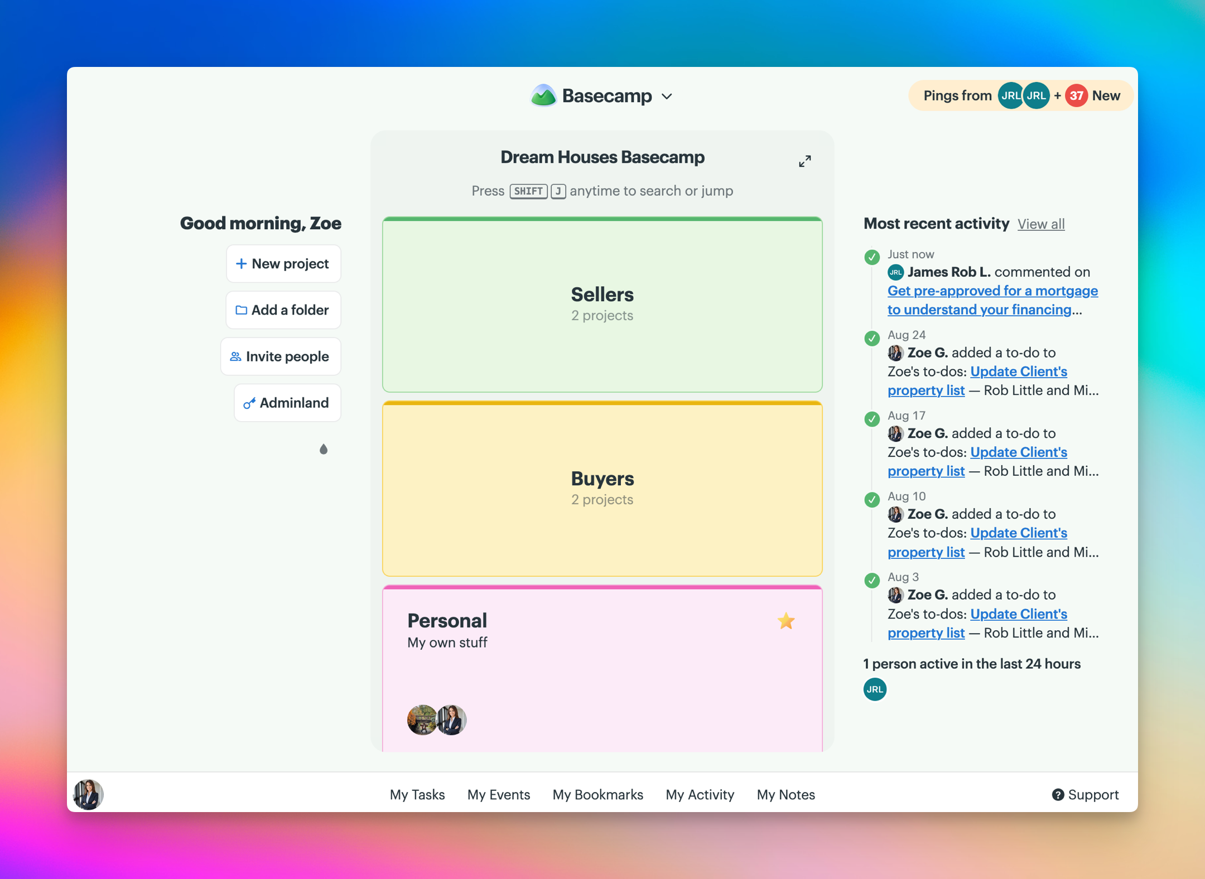
Task: Click the Support help link
Action: (x=1086, y=795)
